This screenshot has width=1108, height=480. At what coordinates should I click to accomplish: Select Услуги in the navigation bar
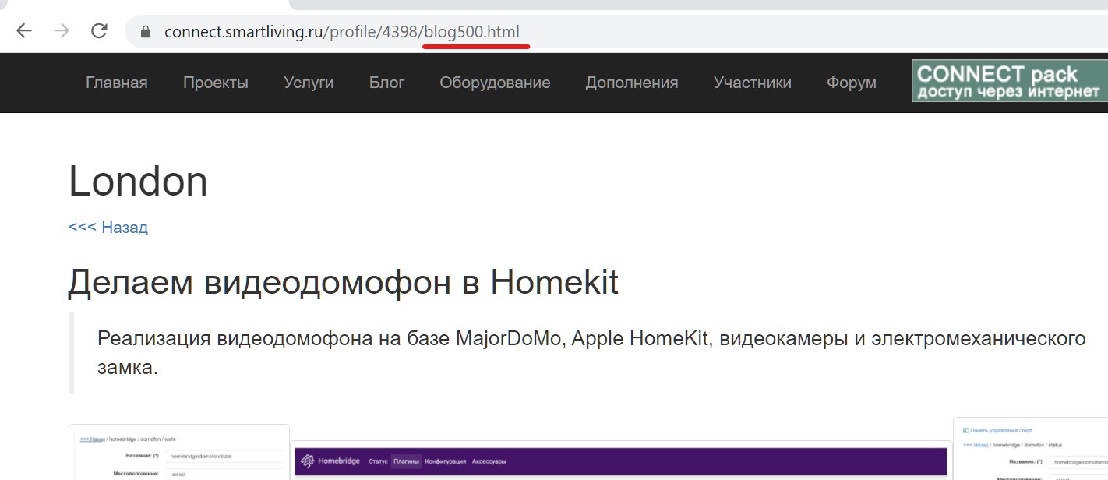click(309, 83)
